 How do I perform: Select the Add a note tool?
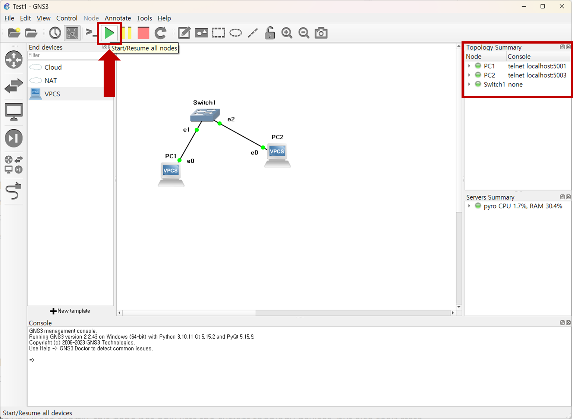pyautogui.click(x=184, y=33)
